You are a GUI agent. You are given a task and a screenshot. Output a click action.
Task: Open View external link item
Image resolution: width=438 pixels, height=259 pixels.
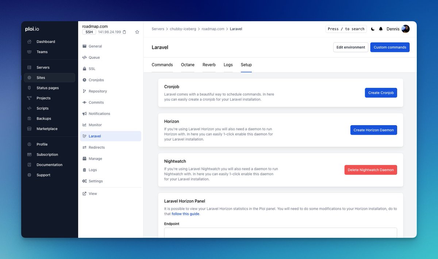pos(111,194)
